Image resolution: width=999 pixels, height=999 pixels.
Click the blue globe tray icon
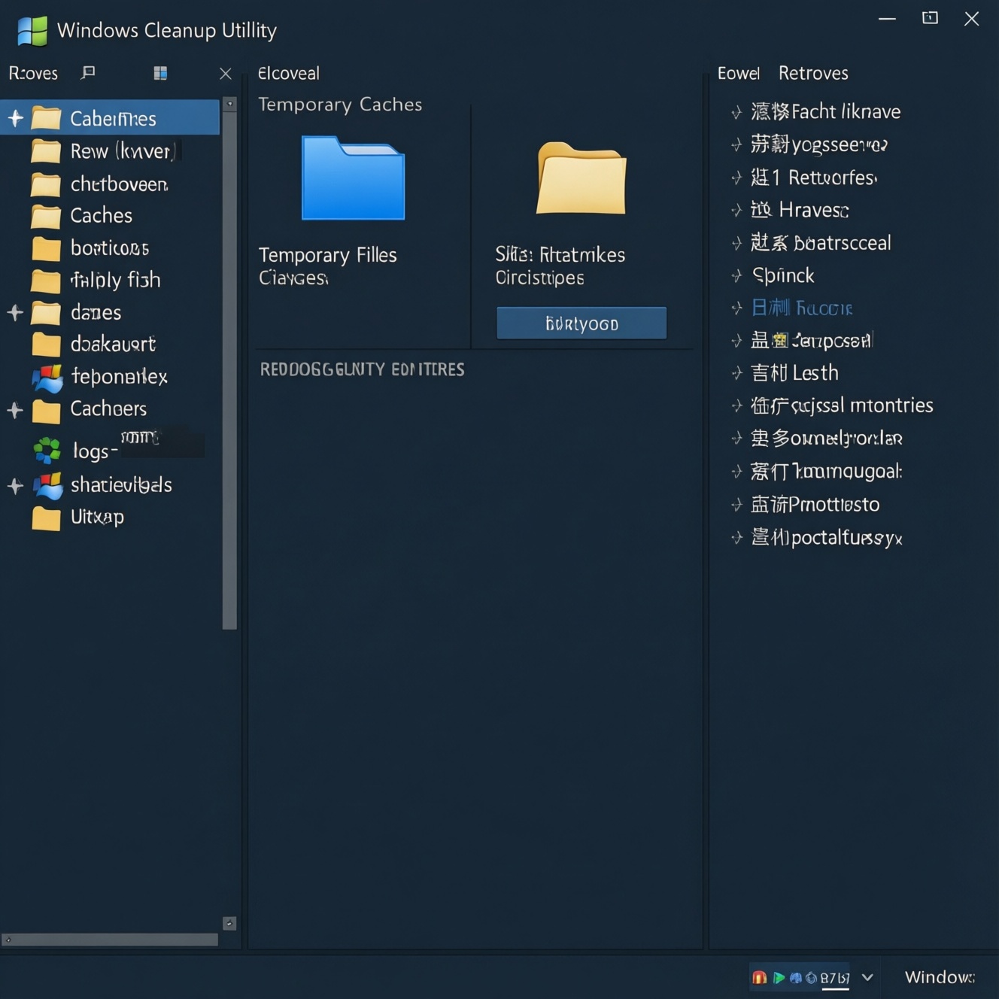point(795,977)
